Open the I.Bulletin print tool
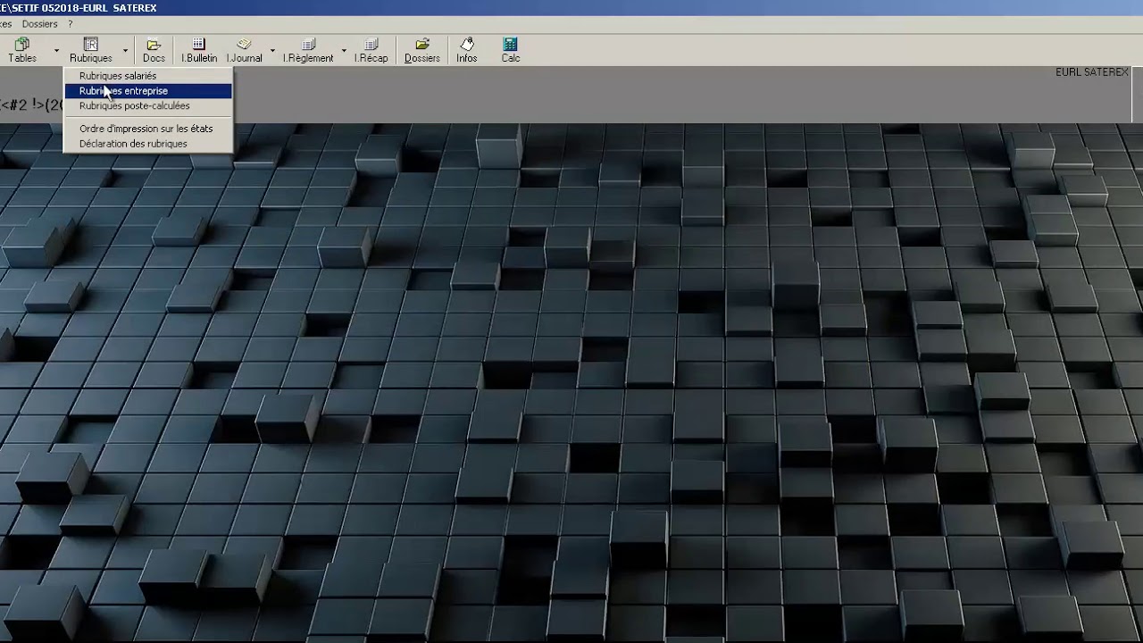Image resolution: width=1143 pixels, height=643 pixels. (199, 50)
